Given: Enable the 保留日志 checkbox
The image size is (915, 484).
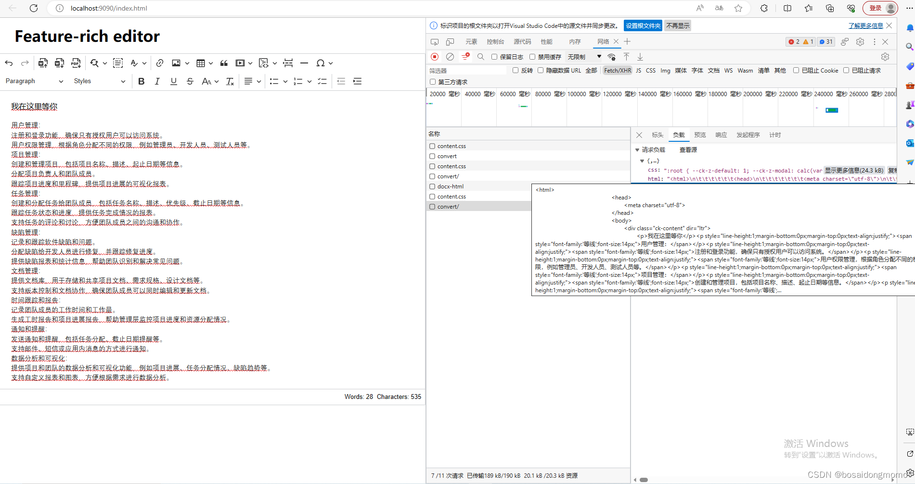Looking at the screenshot, I should (494, 57).
